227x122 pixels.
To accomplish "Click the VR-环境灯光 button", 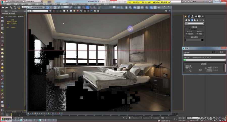I will (189, 34).
